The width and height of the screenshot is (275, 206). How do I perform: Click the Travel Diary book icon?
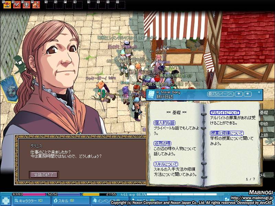pos(151,95)
